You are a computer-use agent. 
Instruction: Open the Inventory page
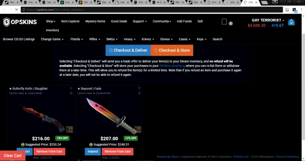52,30
